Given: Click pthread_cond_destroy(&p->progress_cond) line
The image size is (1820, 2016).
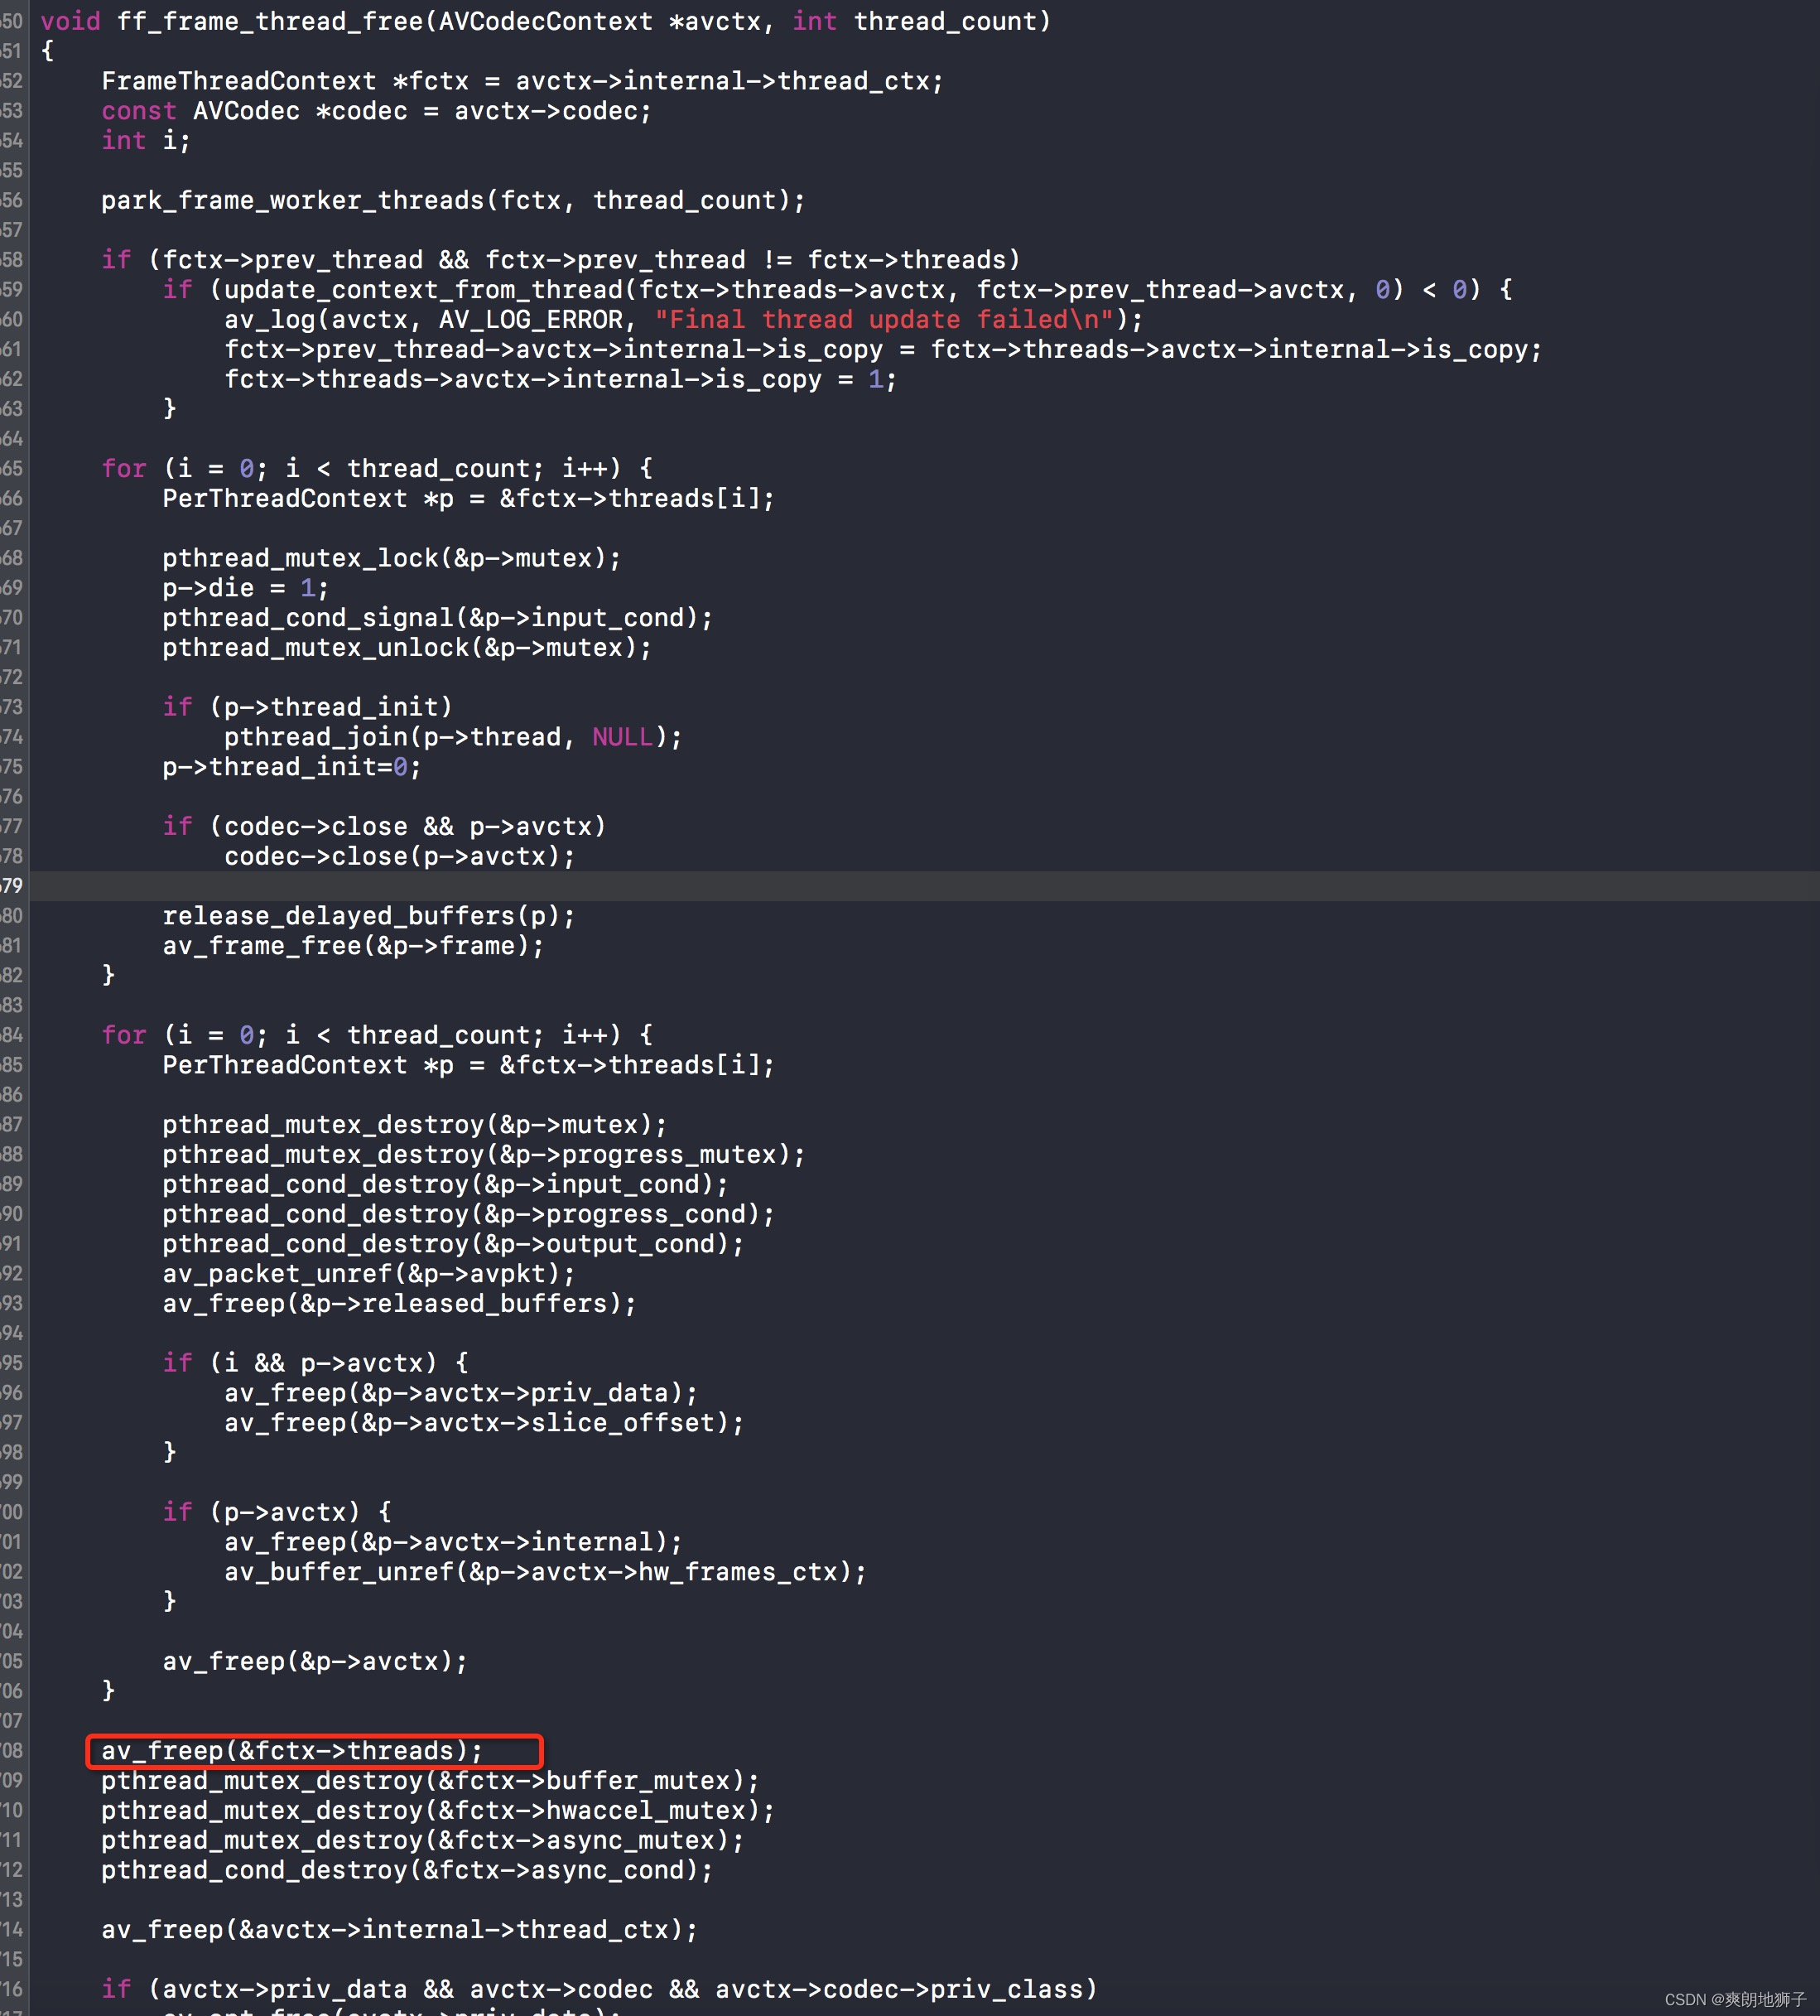Looking at the screenshot, I should [x=469, y=1214].
